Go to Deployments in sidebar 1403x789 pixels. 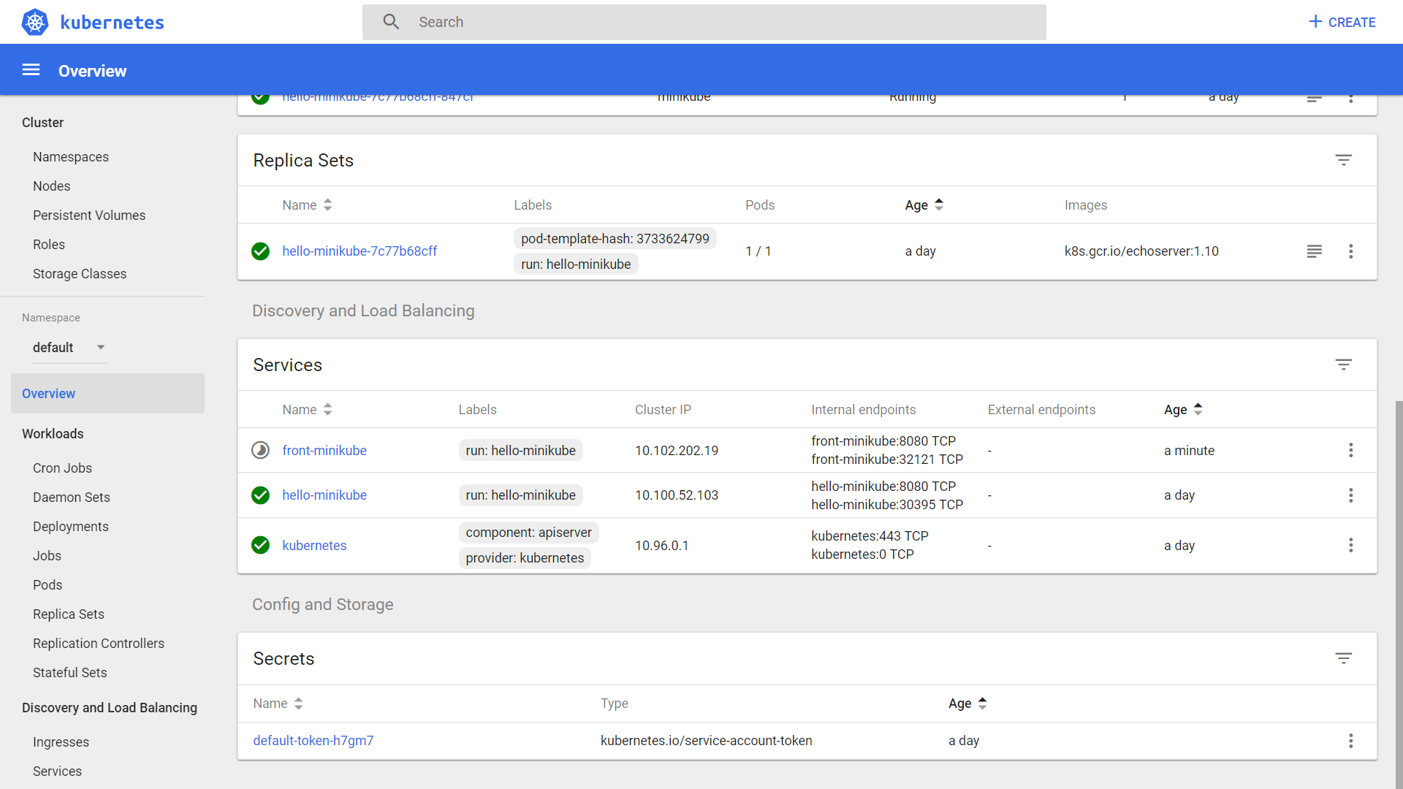coord(70,527)
